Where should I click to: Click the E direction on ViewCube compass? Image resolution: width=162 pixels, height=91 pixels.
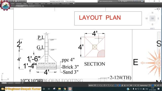coord(158,18)
